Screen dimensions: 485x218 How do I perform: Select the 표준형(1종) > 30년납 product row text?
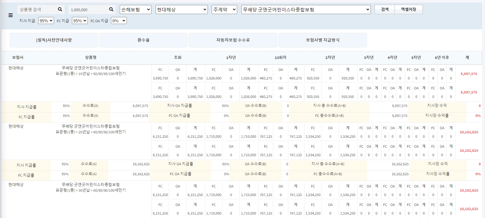tap(91, 190)
